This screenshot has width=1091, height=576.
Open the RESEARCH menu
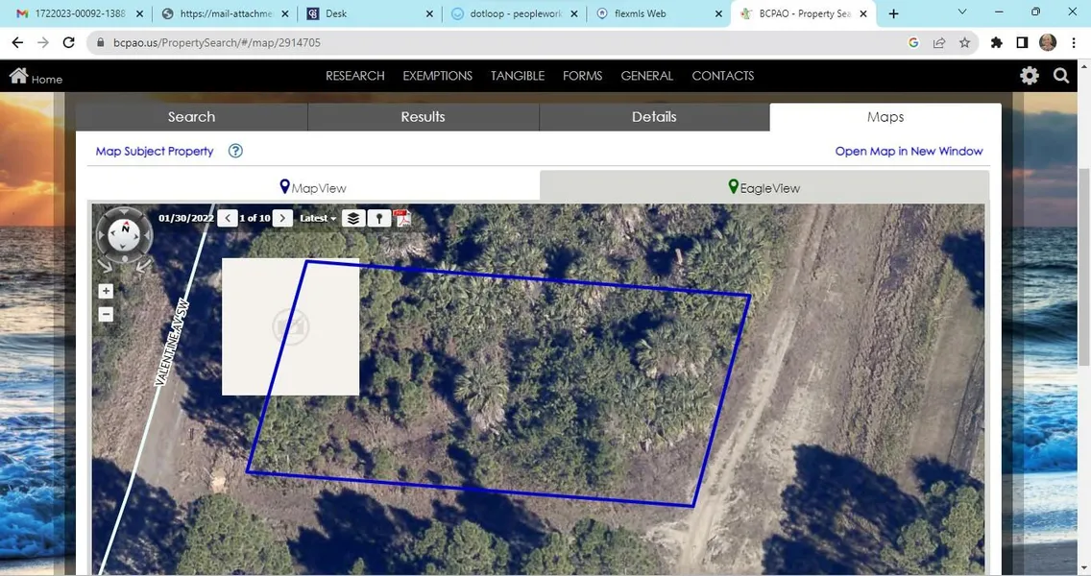(354, 76)
